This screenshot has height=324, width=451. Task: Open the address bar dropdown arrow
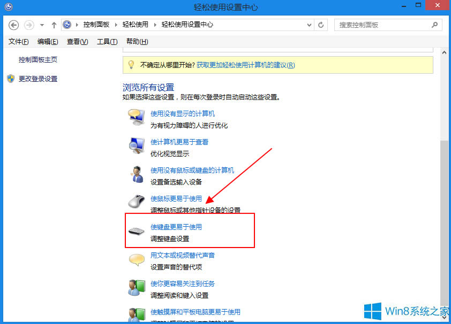[309, 24]
